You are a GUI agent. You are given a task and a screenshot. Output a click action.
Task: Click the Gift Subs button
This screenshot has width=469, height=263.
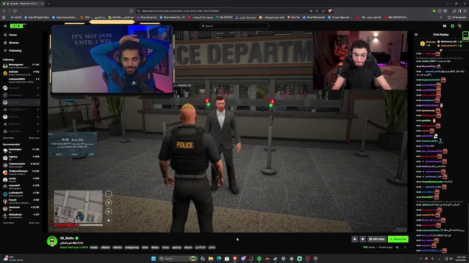point(377,239)
